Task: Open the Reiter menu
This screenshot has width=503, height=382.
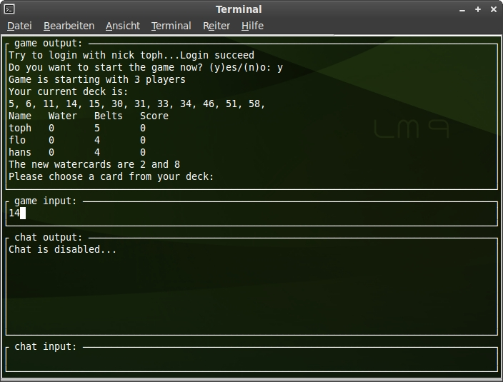Action: pos(216,26)
